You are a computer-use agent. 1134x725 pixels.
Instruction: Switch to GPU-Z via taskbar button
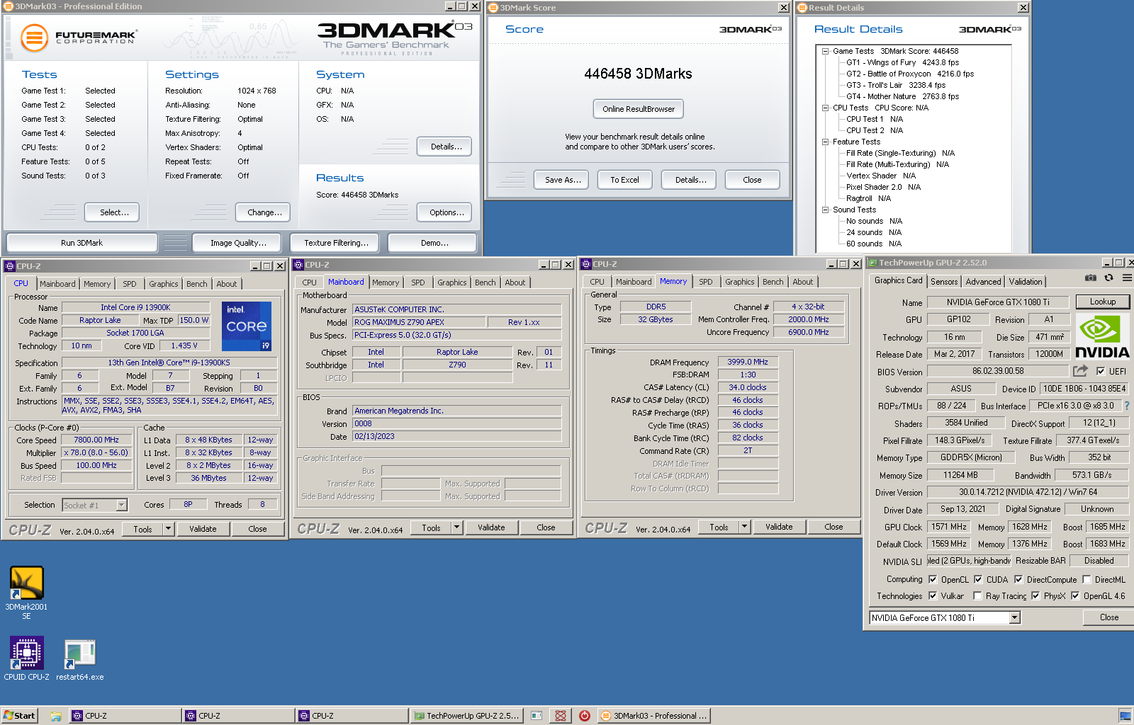tap(467, 716)
